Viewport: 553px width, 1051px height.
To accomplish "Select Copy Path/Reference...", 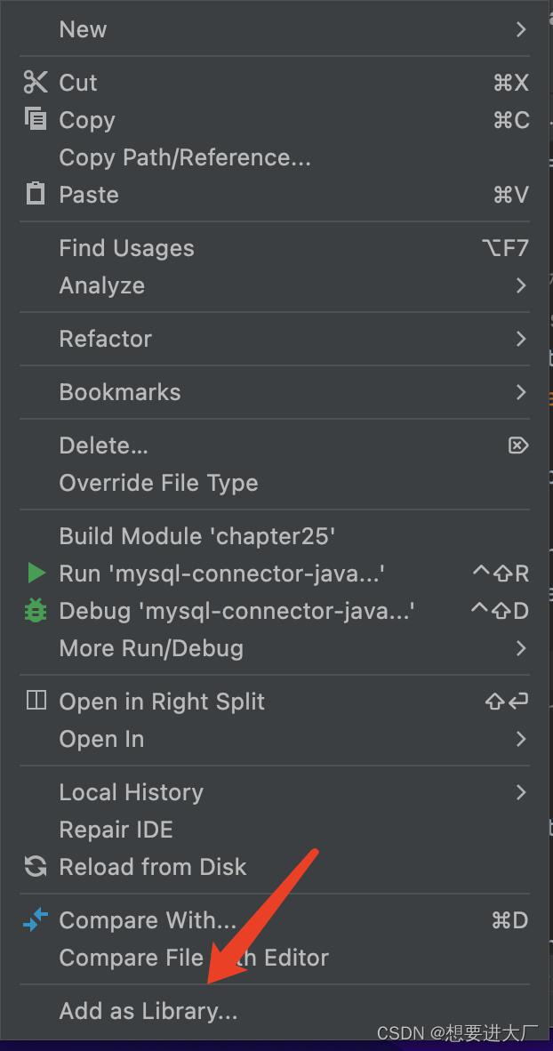I will pyautogui.click(x=185, y=157).
